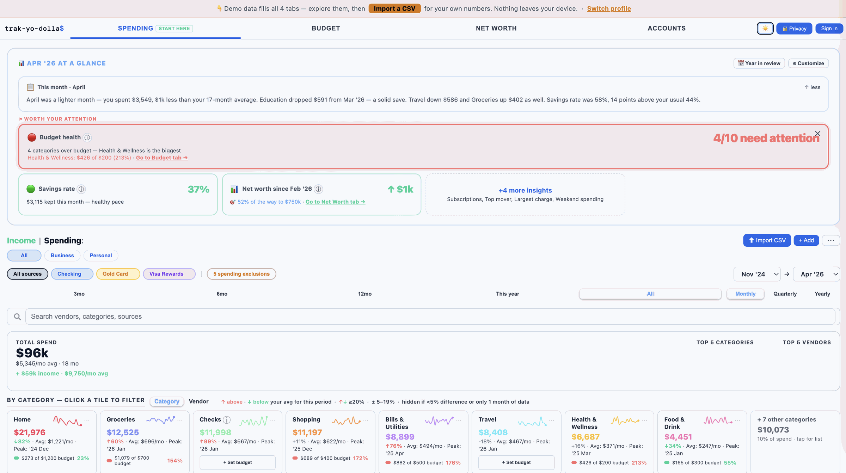
Task: Collapse the This month summary with less
Action: (x=812, y=87)
